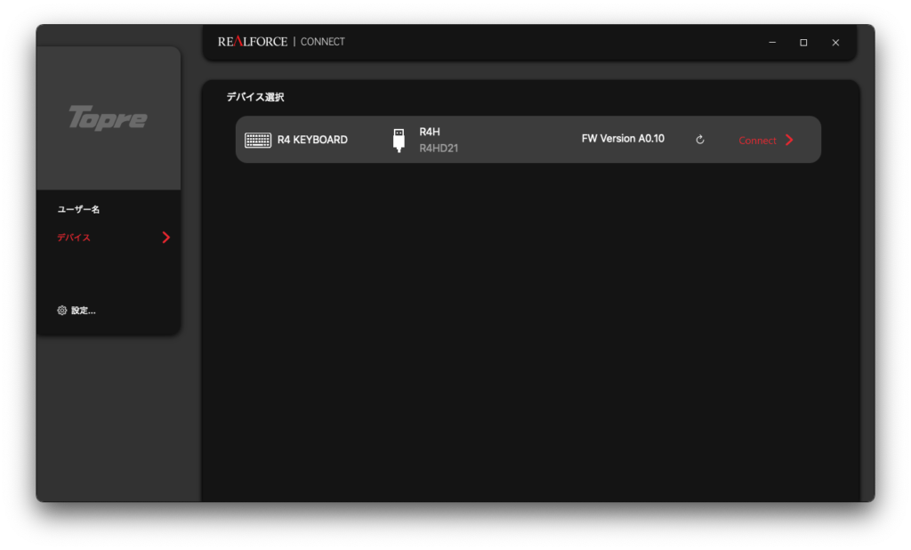Image resolution: width=911 pixels, height=550 pixels.
Task: Click the FW Version A0.10 text
Action: coord(623,139)
